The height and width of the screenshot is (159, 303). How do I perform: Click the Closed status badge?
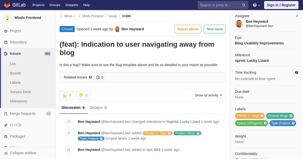[67, 29]
